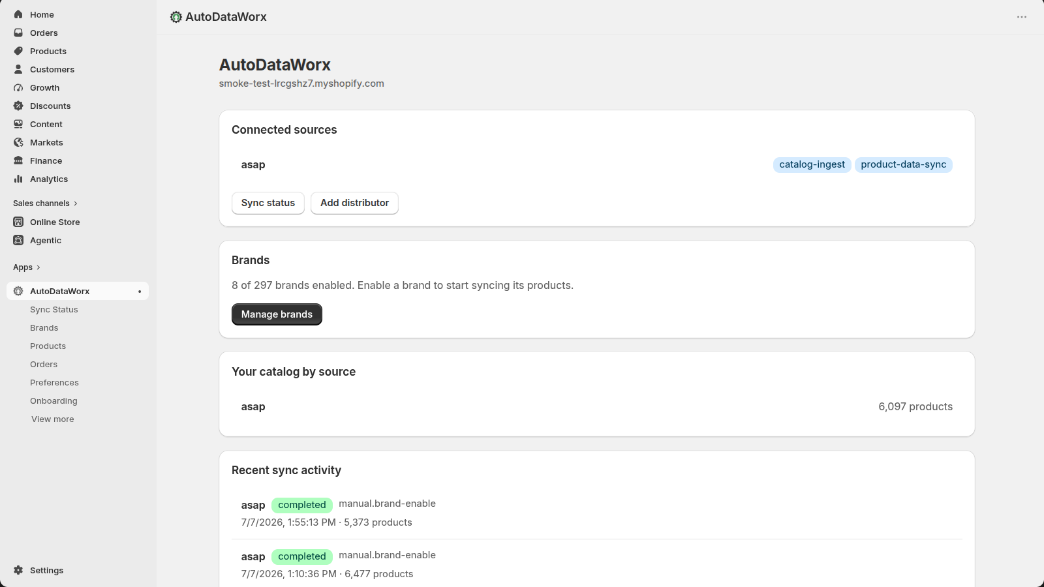This screenshot has width=1044, height=587.
Task: Open the Agentic sales channel
Action: [46, 240]
